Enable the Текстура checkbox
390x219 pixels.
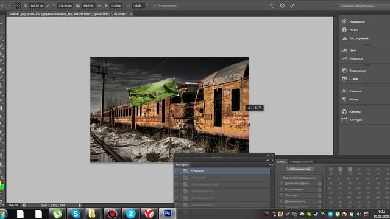click(x=282, y=195)
